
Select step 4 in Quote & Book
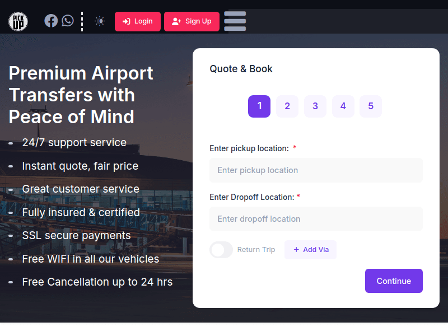[x=343, y=106]
